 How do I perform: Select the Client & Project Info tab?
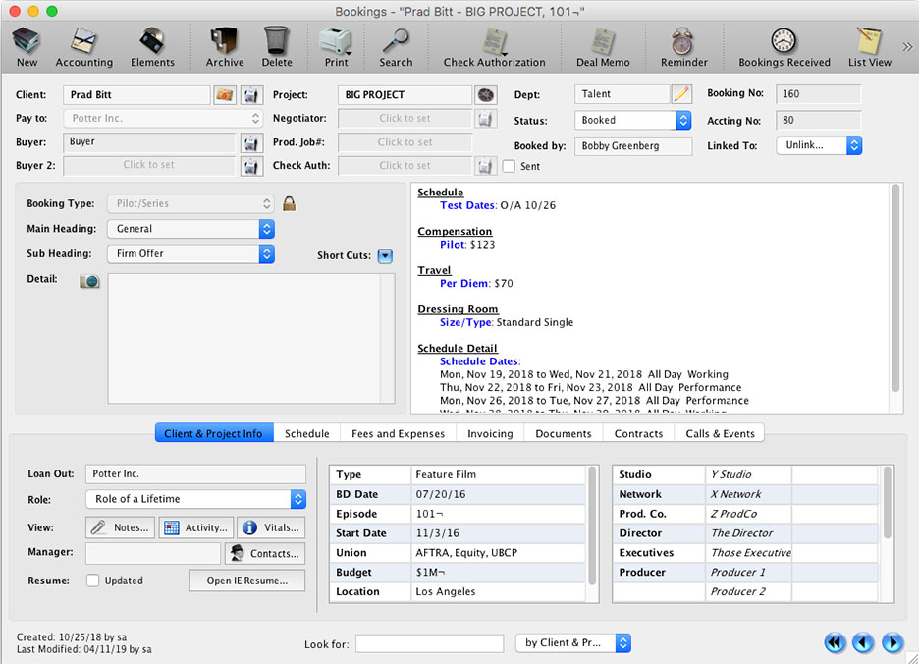click(214, 433)
